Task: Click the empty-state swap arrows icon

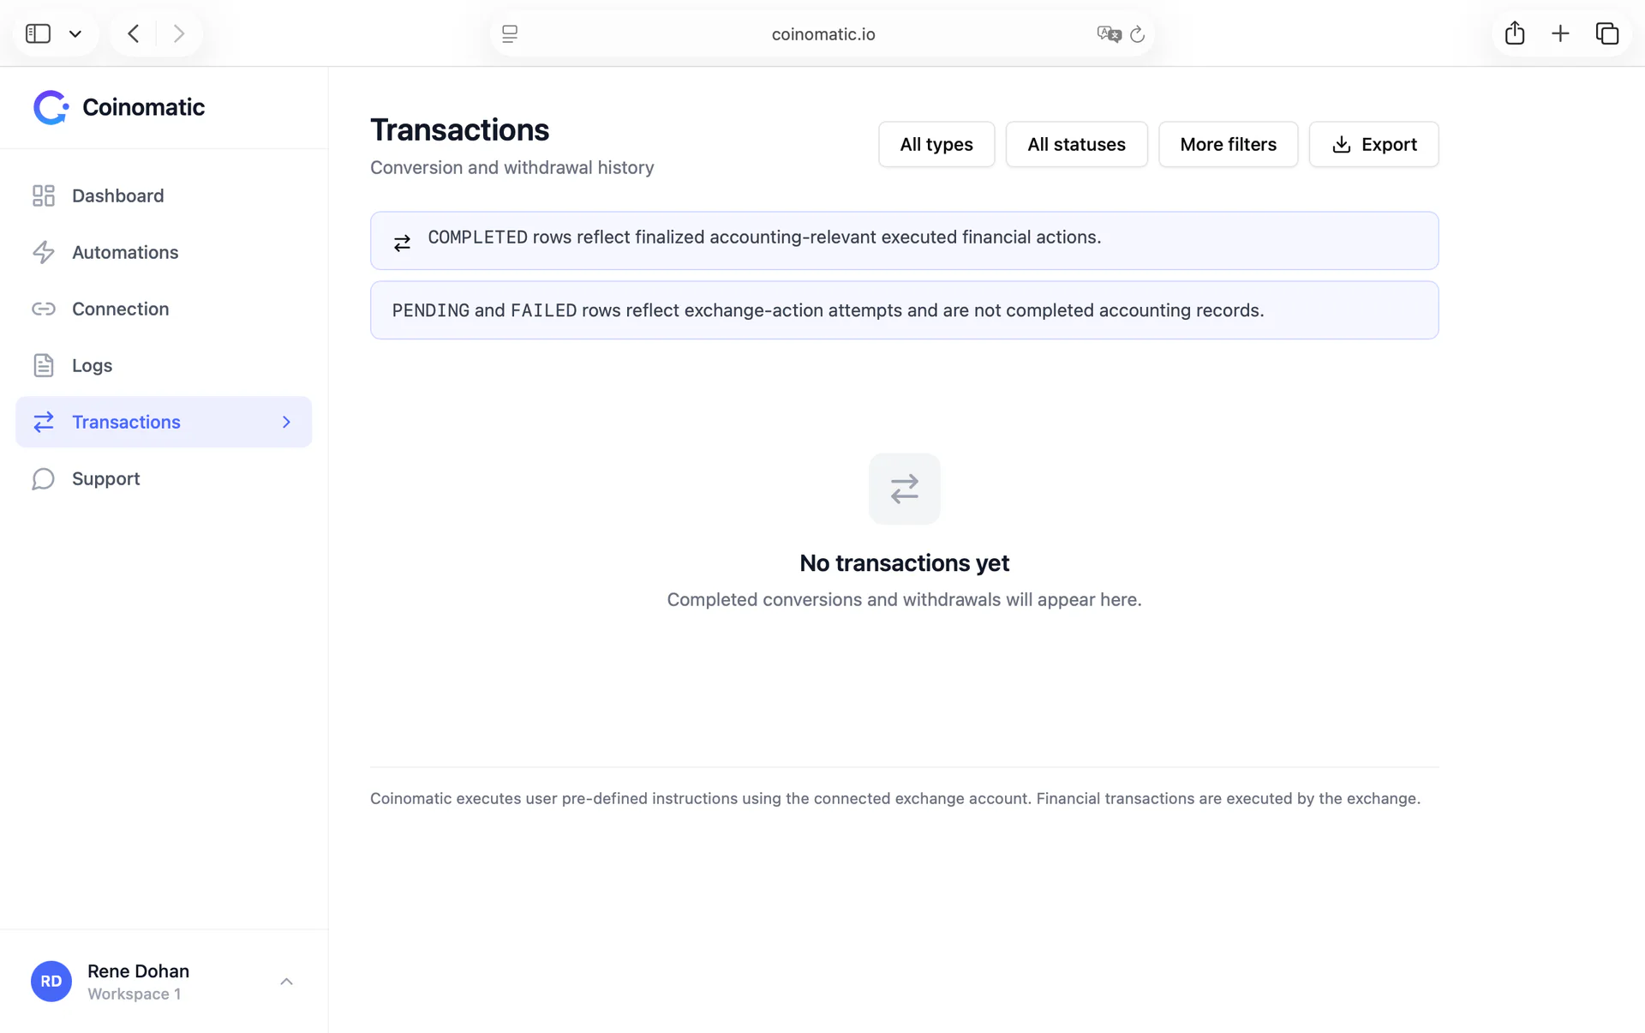Action: [905, 489]
